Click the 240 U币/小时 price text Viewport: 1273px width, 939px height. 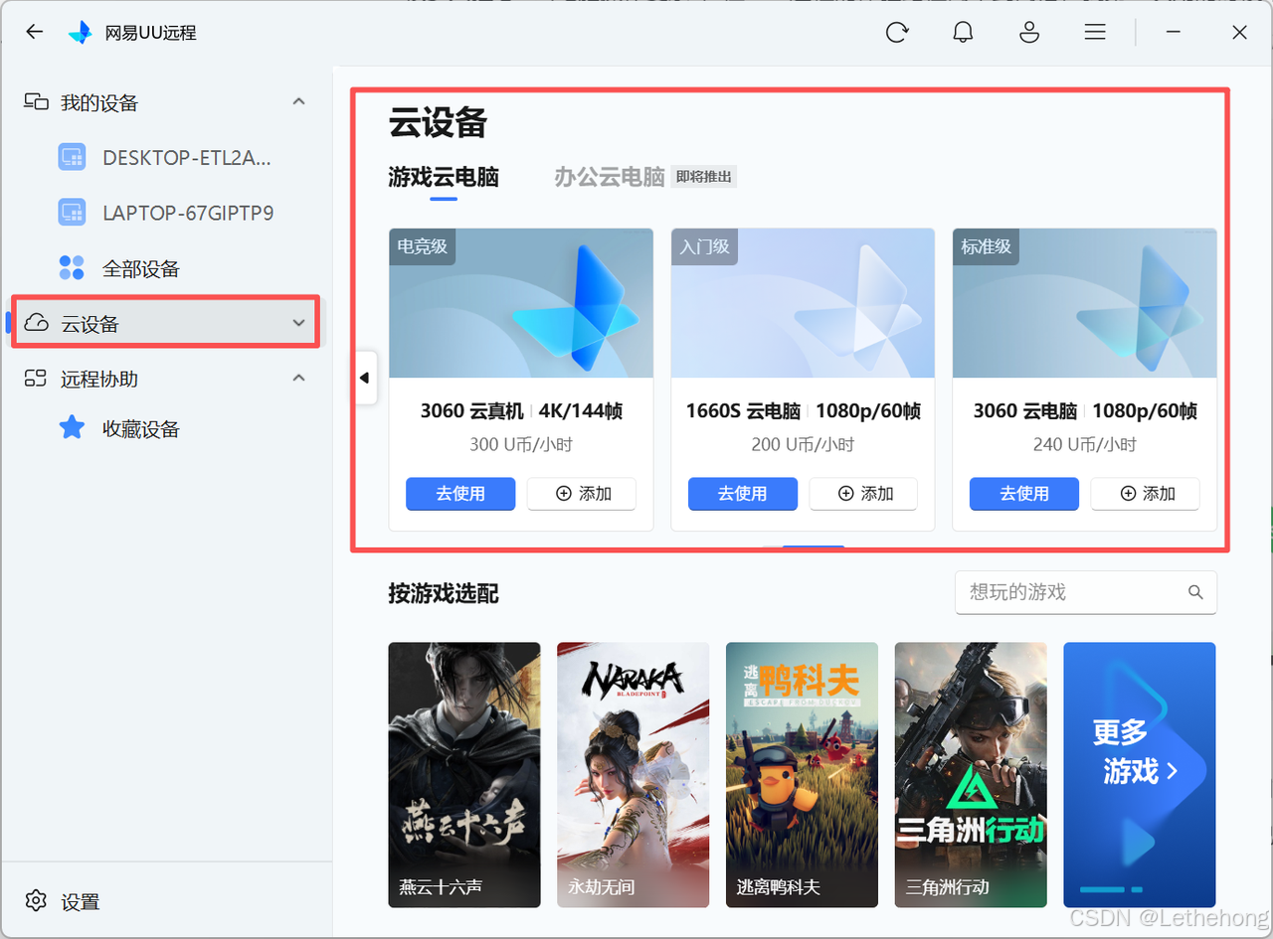click(1085, 444)
